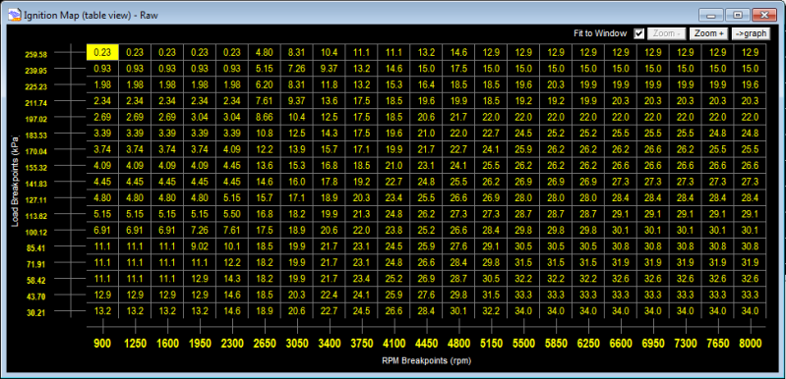
Task: Click the 900 RPM breakpoint label
Action: (x=102, y=344)
